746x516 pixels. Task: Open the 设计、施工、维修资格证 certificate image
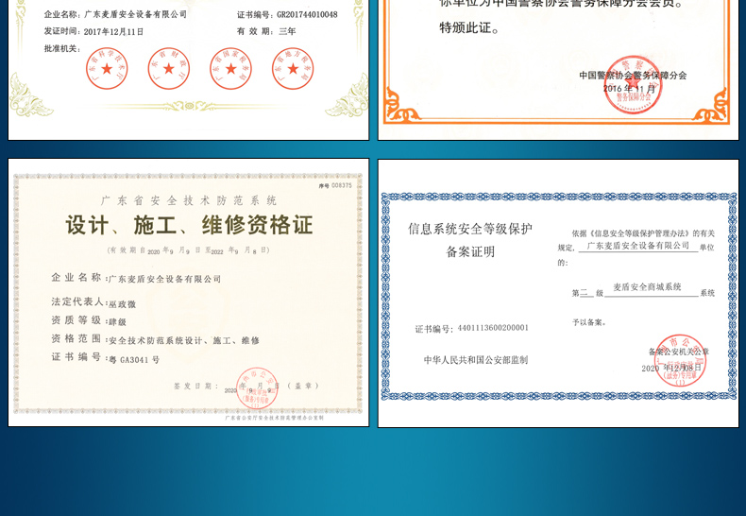(x=188, y=292)
